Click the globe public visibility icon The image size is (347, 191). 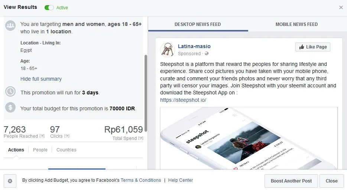coord(207,53)
